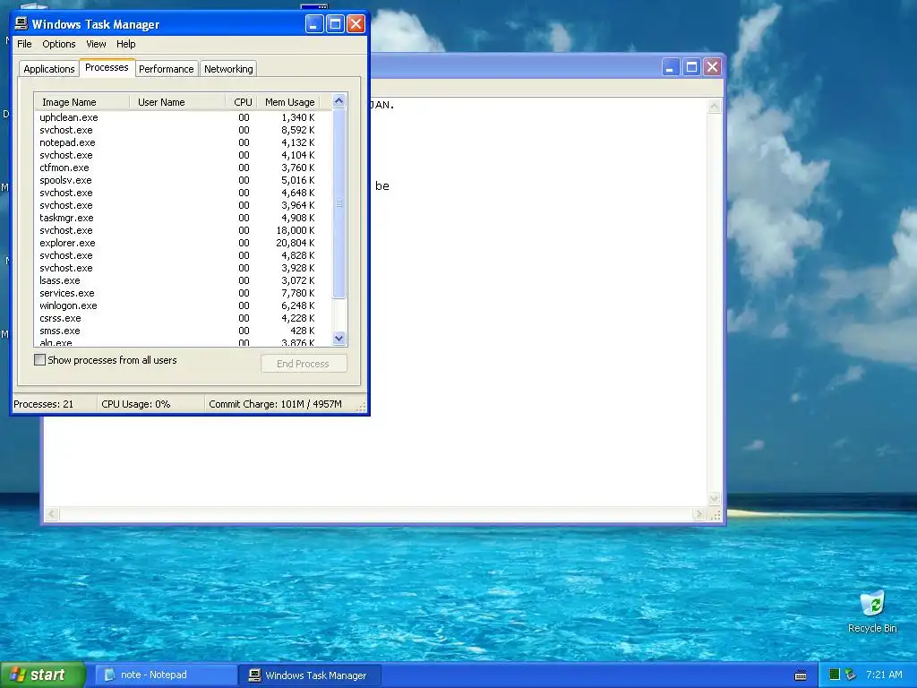The height and width of the screenshot is (688, 917).
Task: Switch to the Networking tab
Action: point(228,69)
